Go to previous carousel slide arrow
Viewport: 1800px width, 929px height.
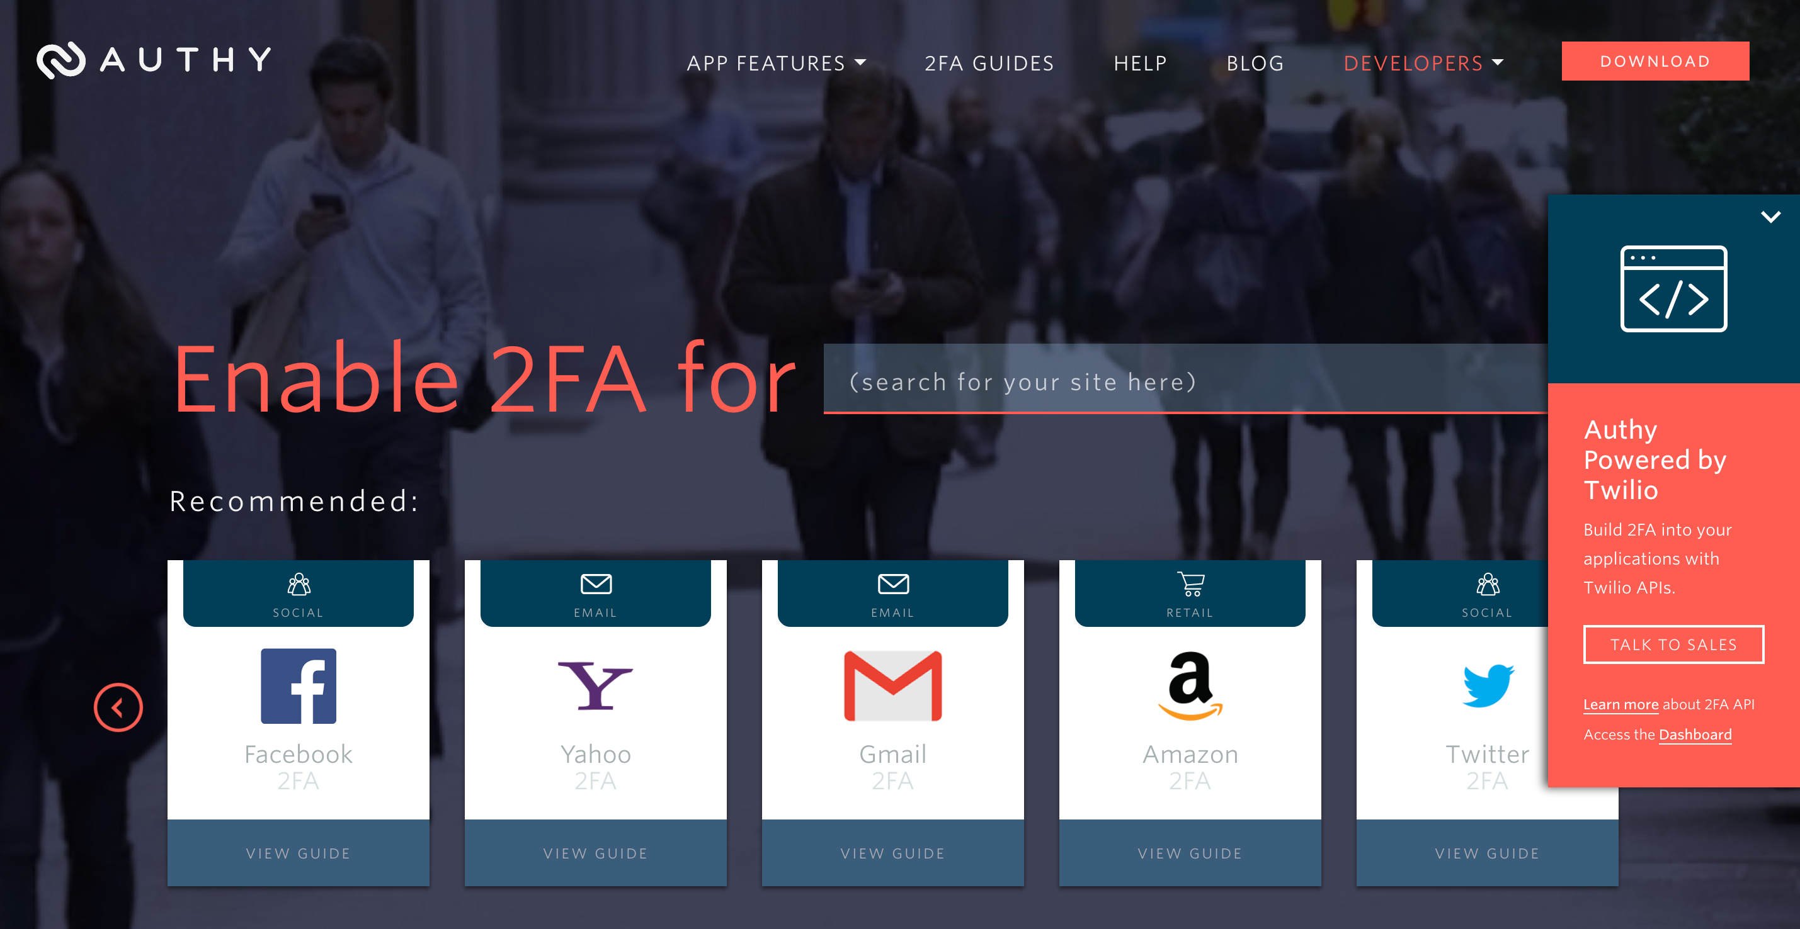click(x=118, y=707)
